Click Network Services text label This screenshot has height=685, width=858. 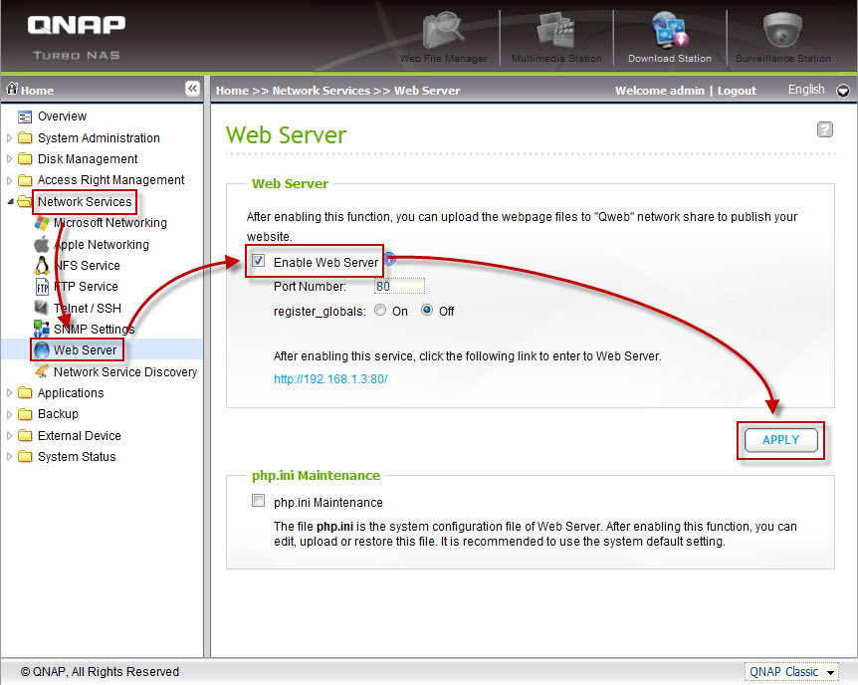coord(85,201)
